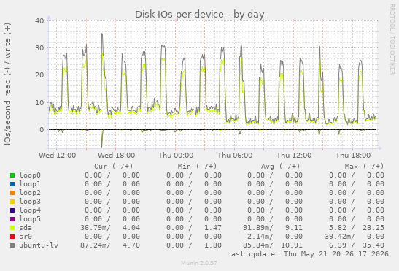Viewport: 399px width, 271px height.
Task: Click ubuntu-lv current write value 4.70
Action: pyautogui.click(x=131, y=245)
